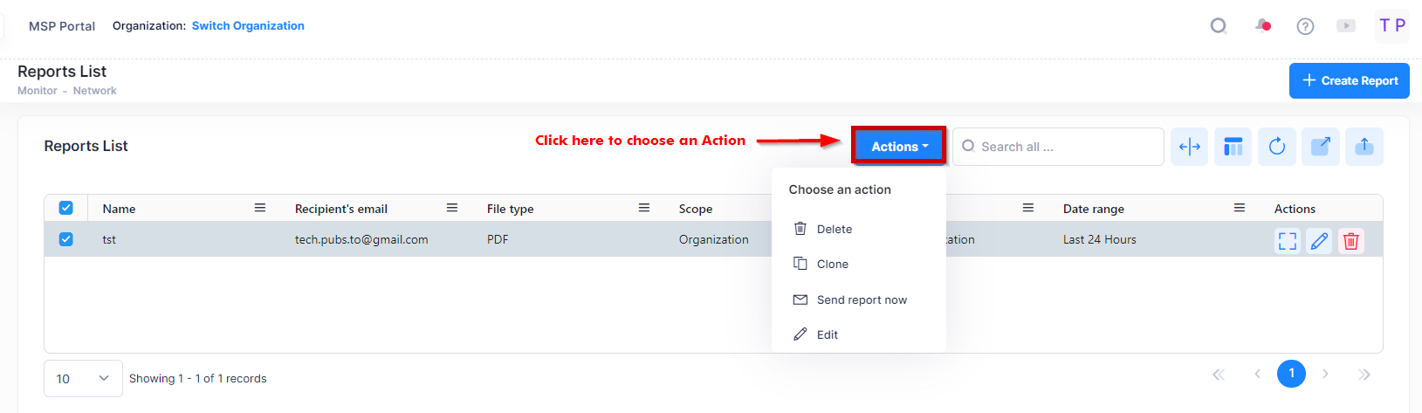Click the pencil edit icon in tst row
This screenshot has width=1422, height=413.
(x=1319, y=241)
